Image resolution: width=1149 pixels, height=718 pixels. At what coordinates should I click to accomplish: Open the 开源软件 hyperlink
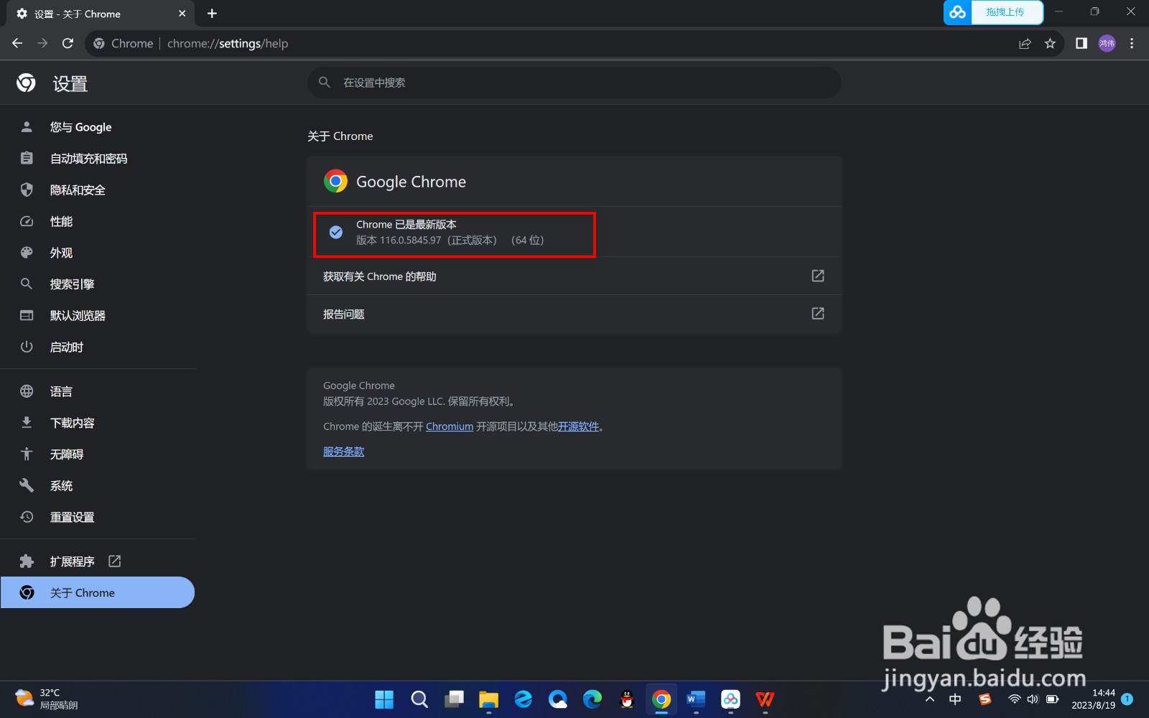pos(578,426)
